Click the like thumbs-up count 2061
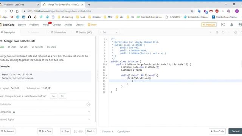The width and height of the screenshot is (242, 136). point(12,47)
